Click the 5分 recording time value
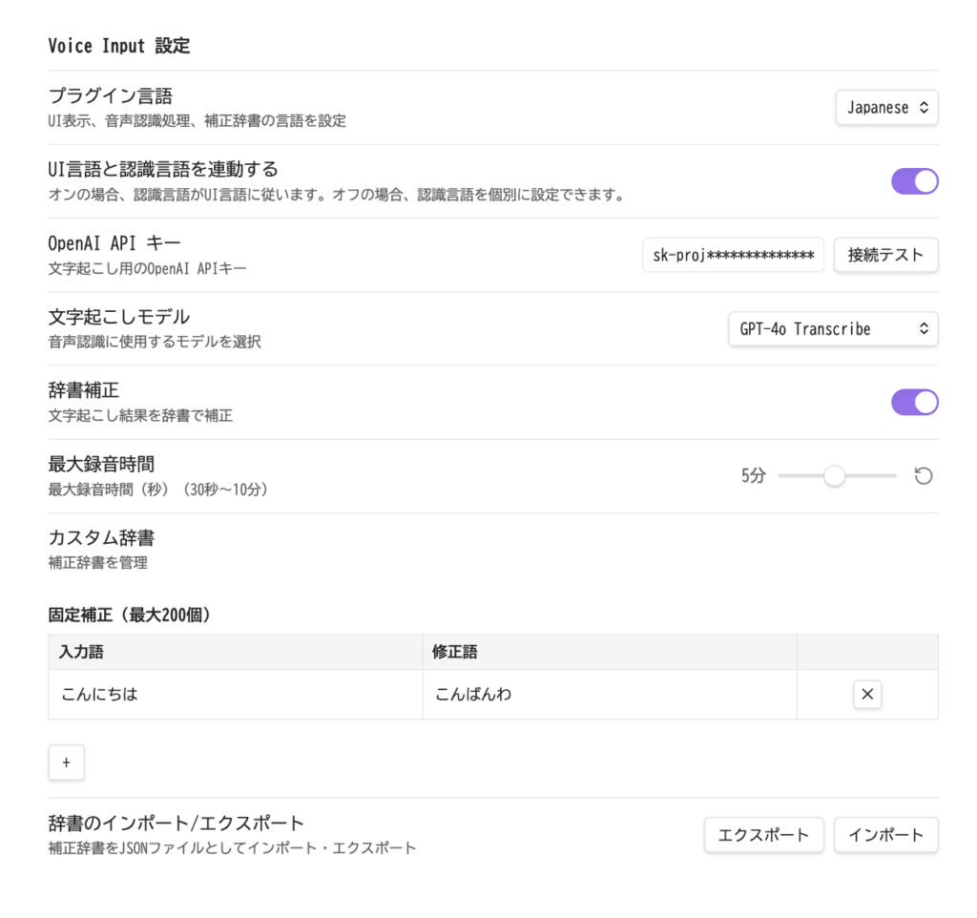Image resolution: width=977 pixels, height=918 pixels. click(x=753, y=476)
